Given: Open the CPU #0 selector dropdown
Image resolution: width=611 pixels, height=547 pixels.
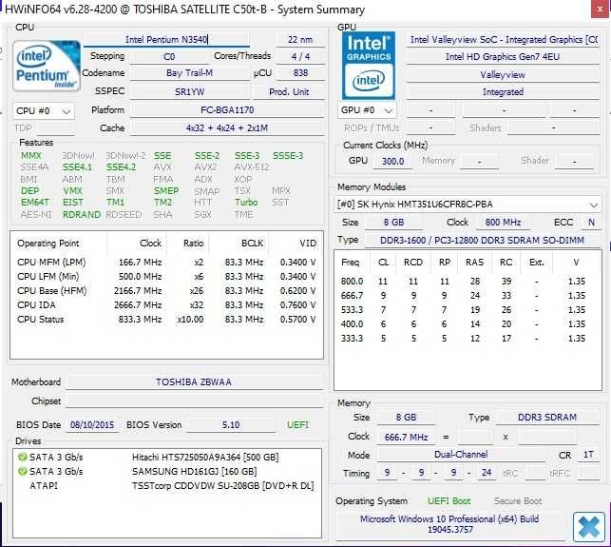Looking at the screenshot, I should pos(44,111).
